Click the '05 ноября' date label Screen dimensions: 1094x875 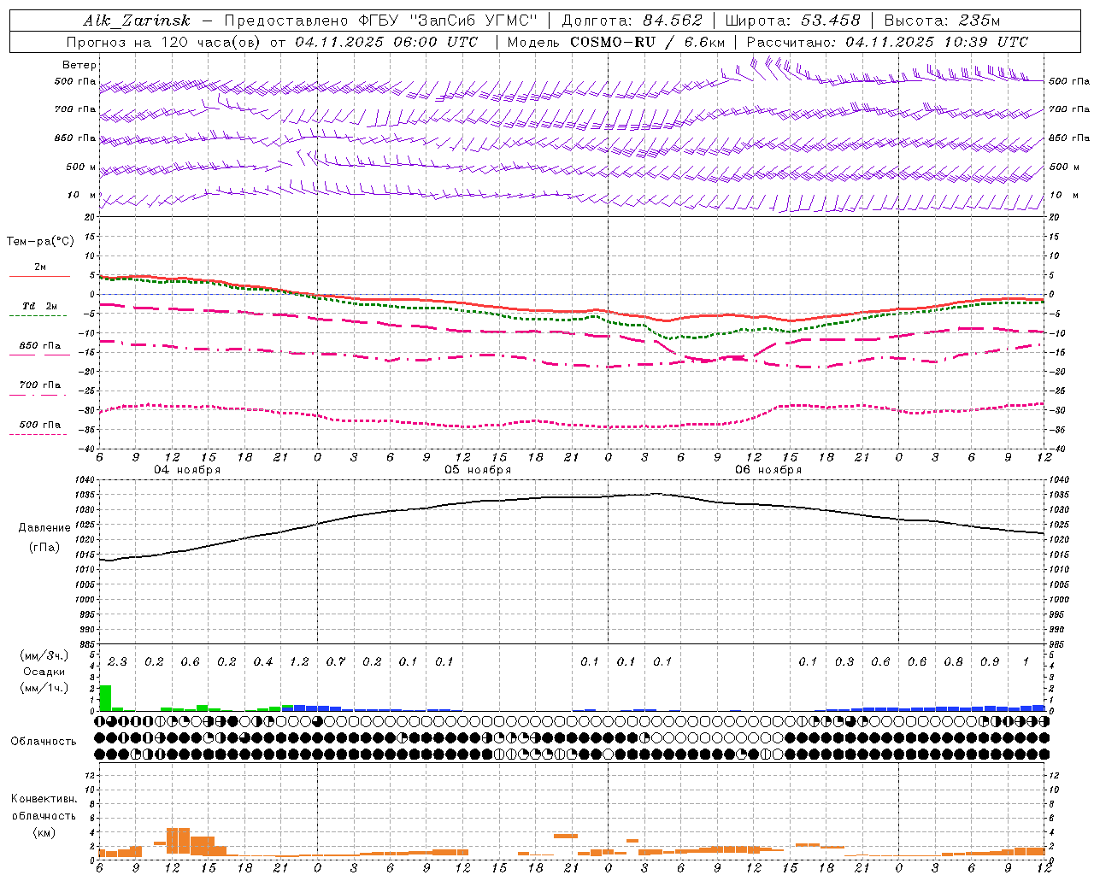(x=478, y=470)
